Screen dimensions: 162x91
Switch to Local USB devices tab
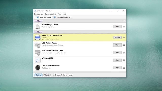[x=44, y=17]
